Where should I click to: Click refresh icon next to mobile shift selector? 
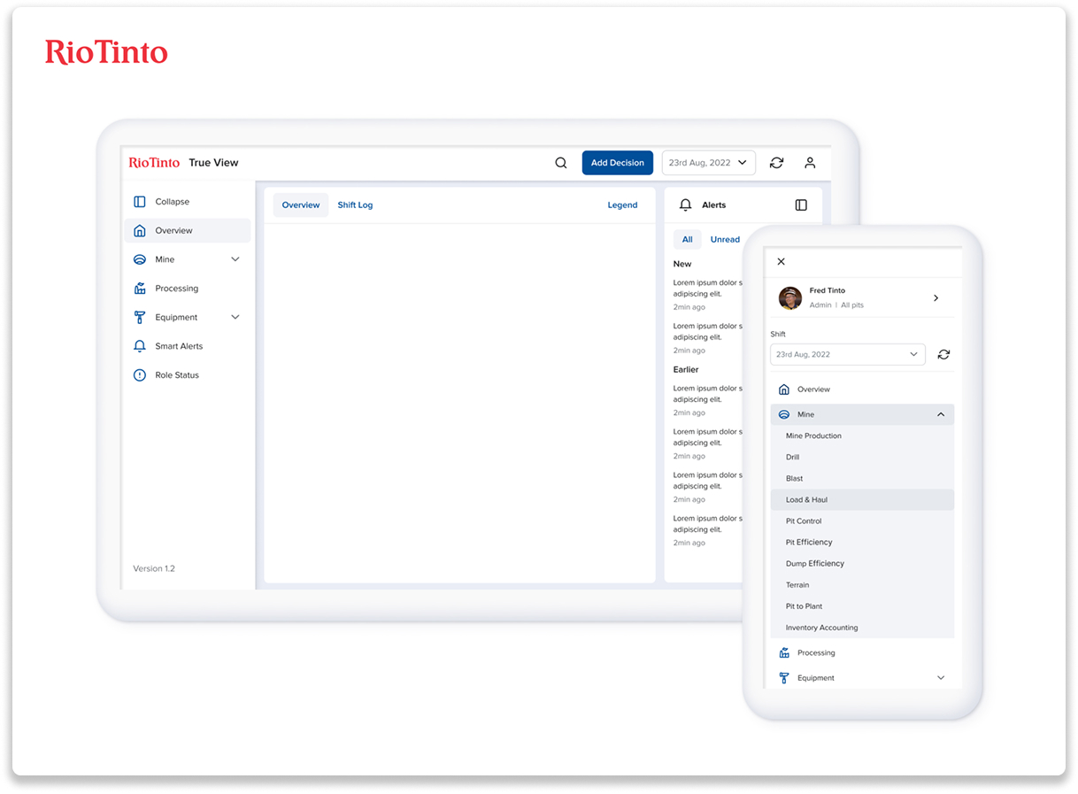pyautogui.click(x=943, y=354)
